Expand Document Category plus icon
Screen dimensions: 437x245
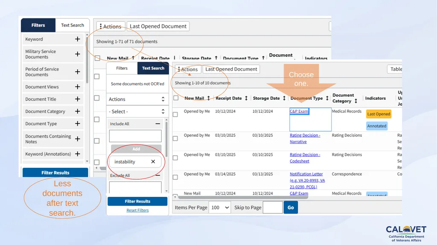(x=78, y=111)
